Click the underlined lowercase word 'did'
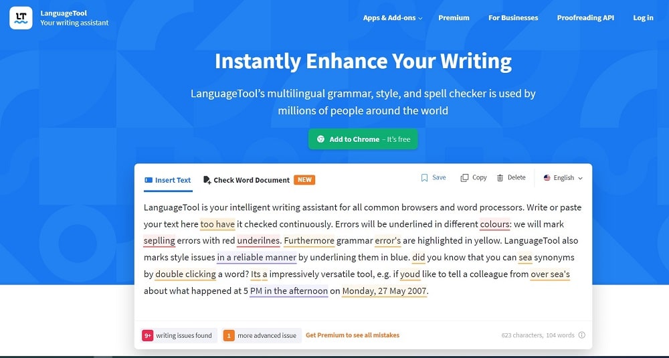 click(x=419, y=258)
